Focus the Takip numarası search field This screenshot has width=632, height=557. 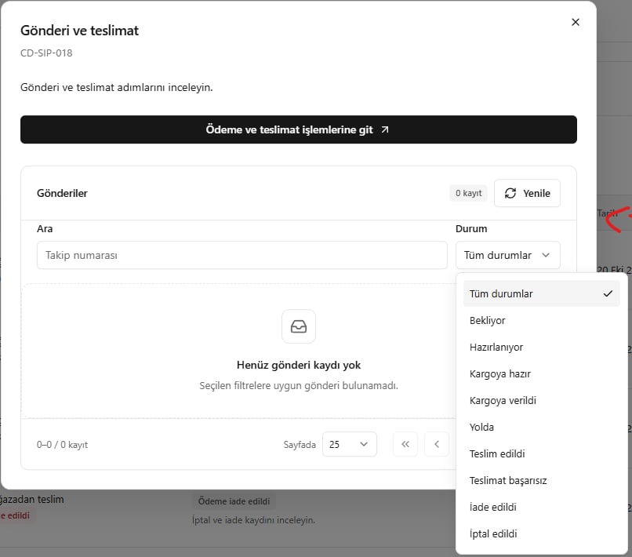[x=242, y=255]
